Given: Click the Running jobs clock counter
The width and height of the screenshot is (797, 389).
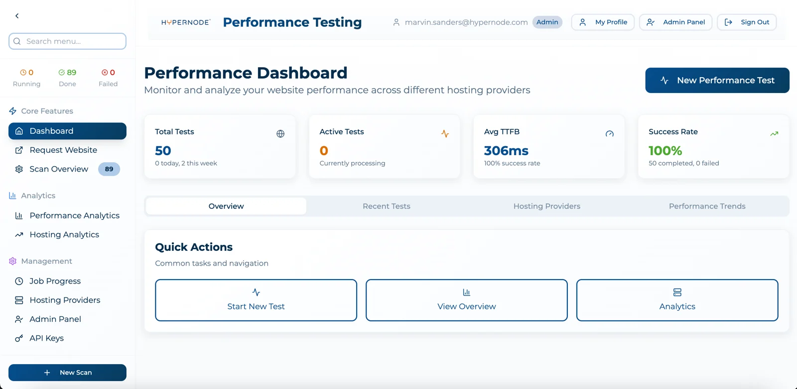Looking at the screenshot, I should [26, 78].
